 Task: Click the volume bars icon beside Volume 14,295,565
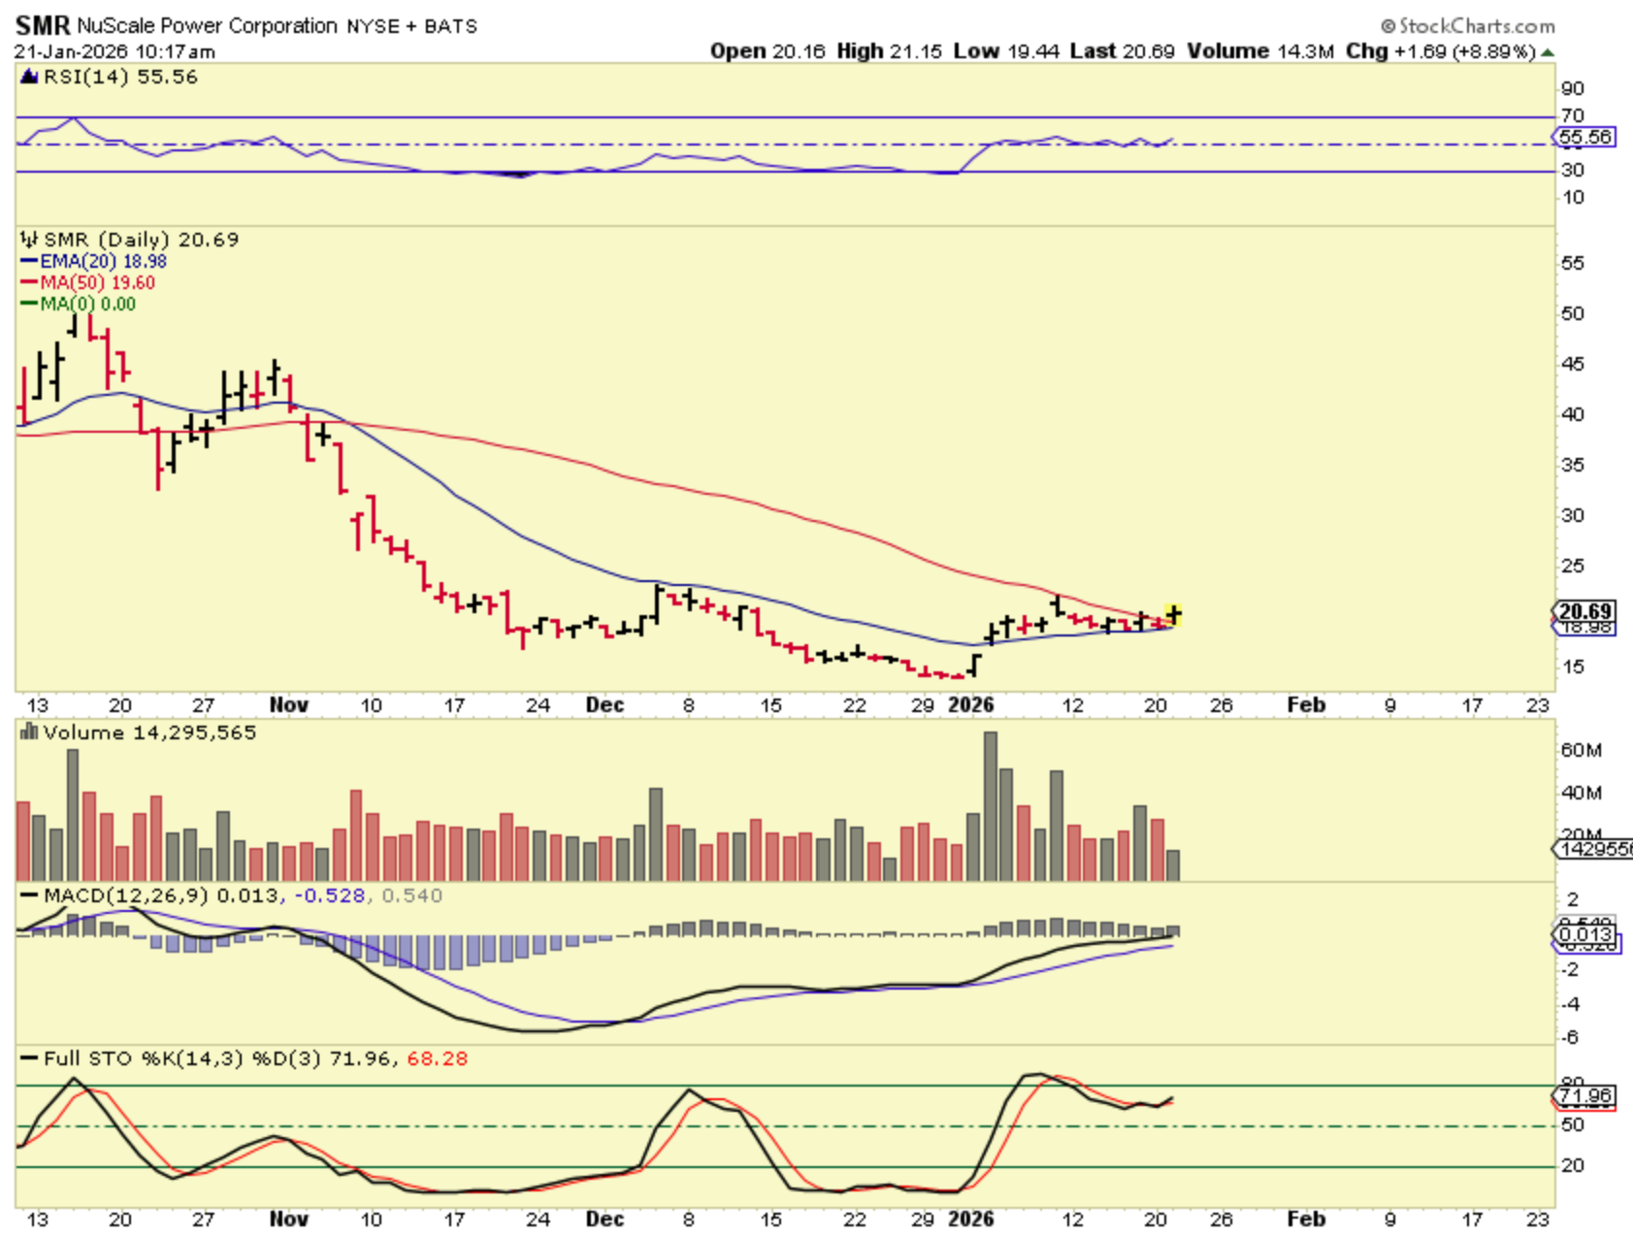point(29,732)
